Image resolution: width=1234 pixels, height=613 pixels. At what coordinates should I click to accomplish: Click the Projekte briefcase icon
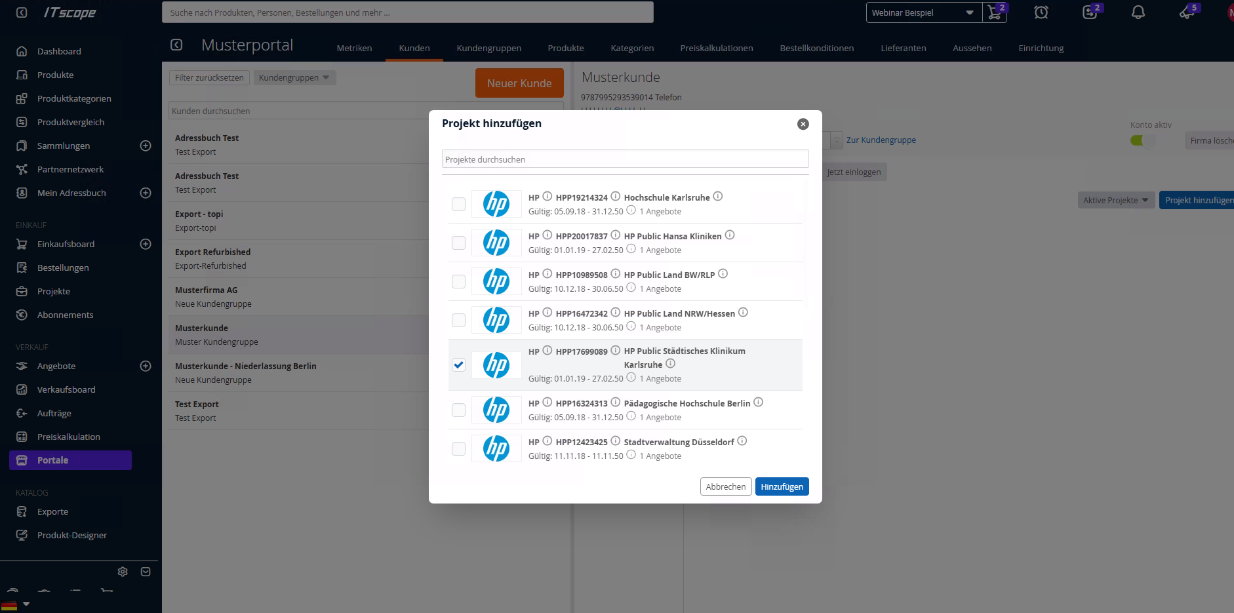click(x=22, y=291)
